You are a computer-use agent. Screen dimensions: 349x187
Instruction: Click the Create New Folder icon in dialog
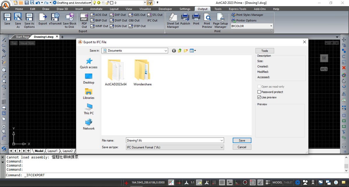(186, 51)
